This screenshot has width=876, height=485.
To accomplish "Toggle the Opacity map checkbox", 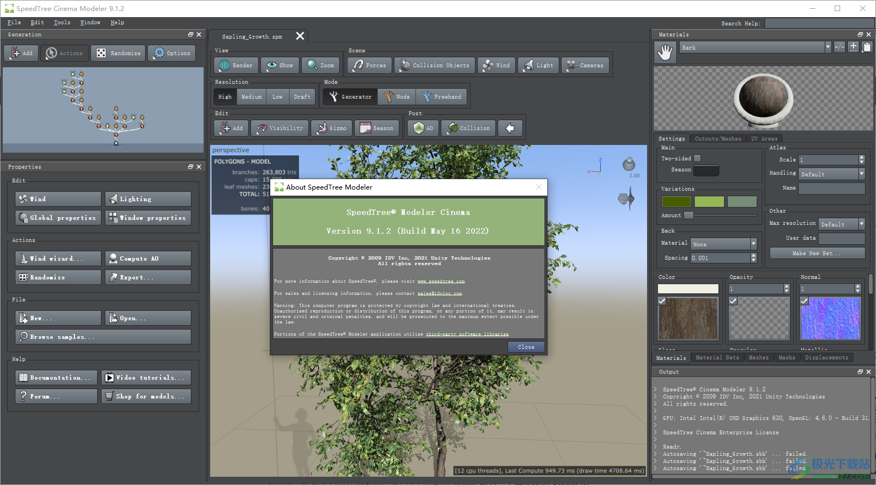I will tap(733, 301).
